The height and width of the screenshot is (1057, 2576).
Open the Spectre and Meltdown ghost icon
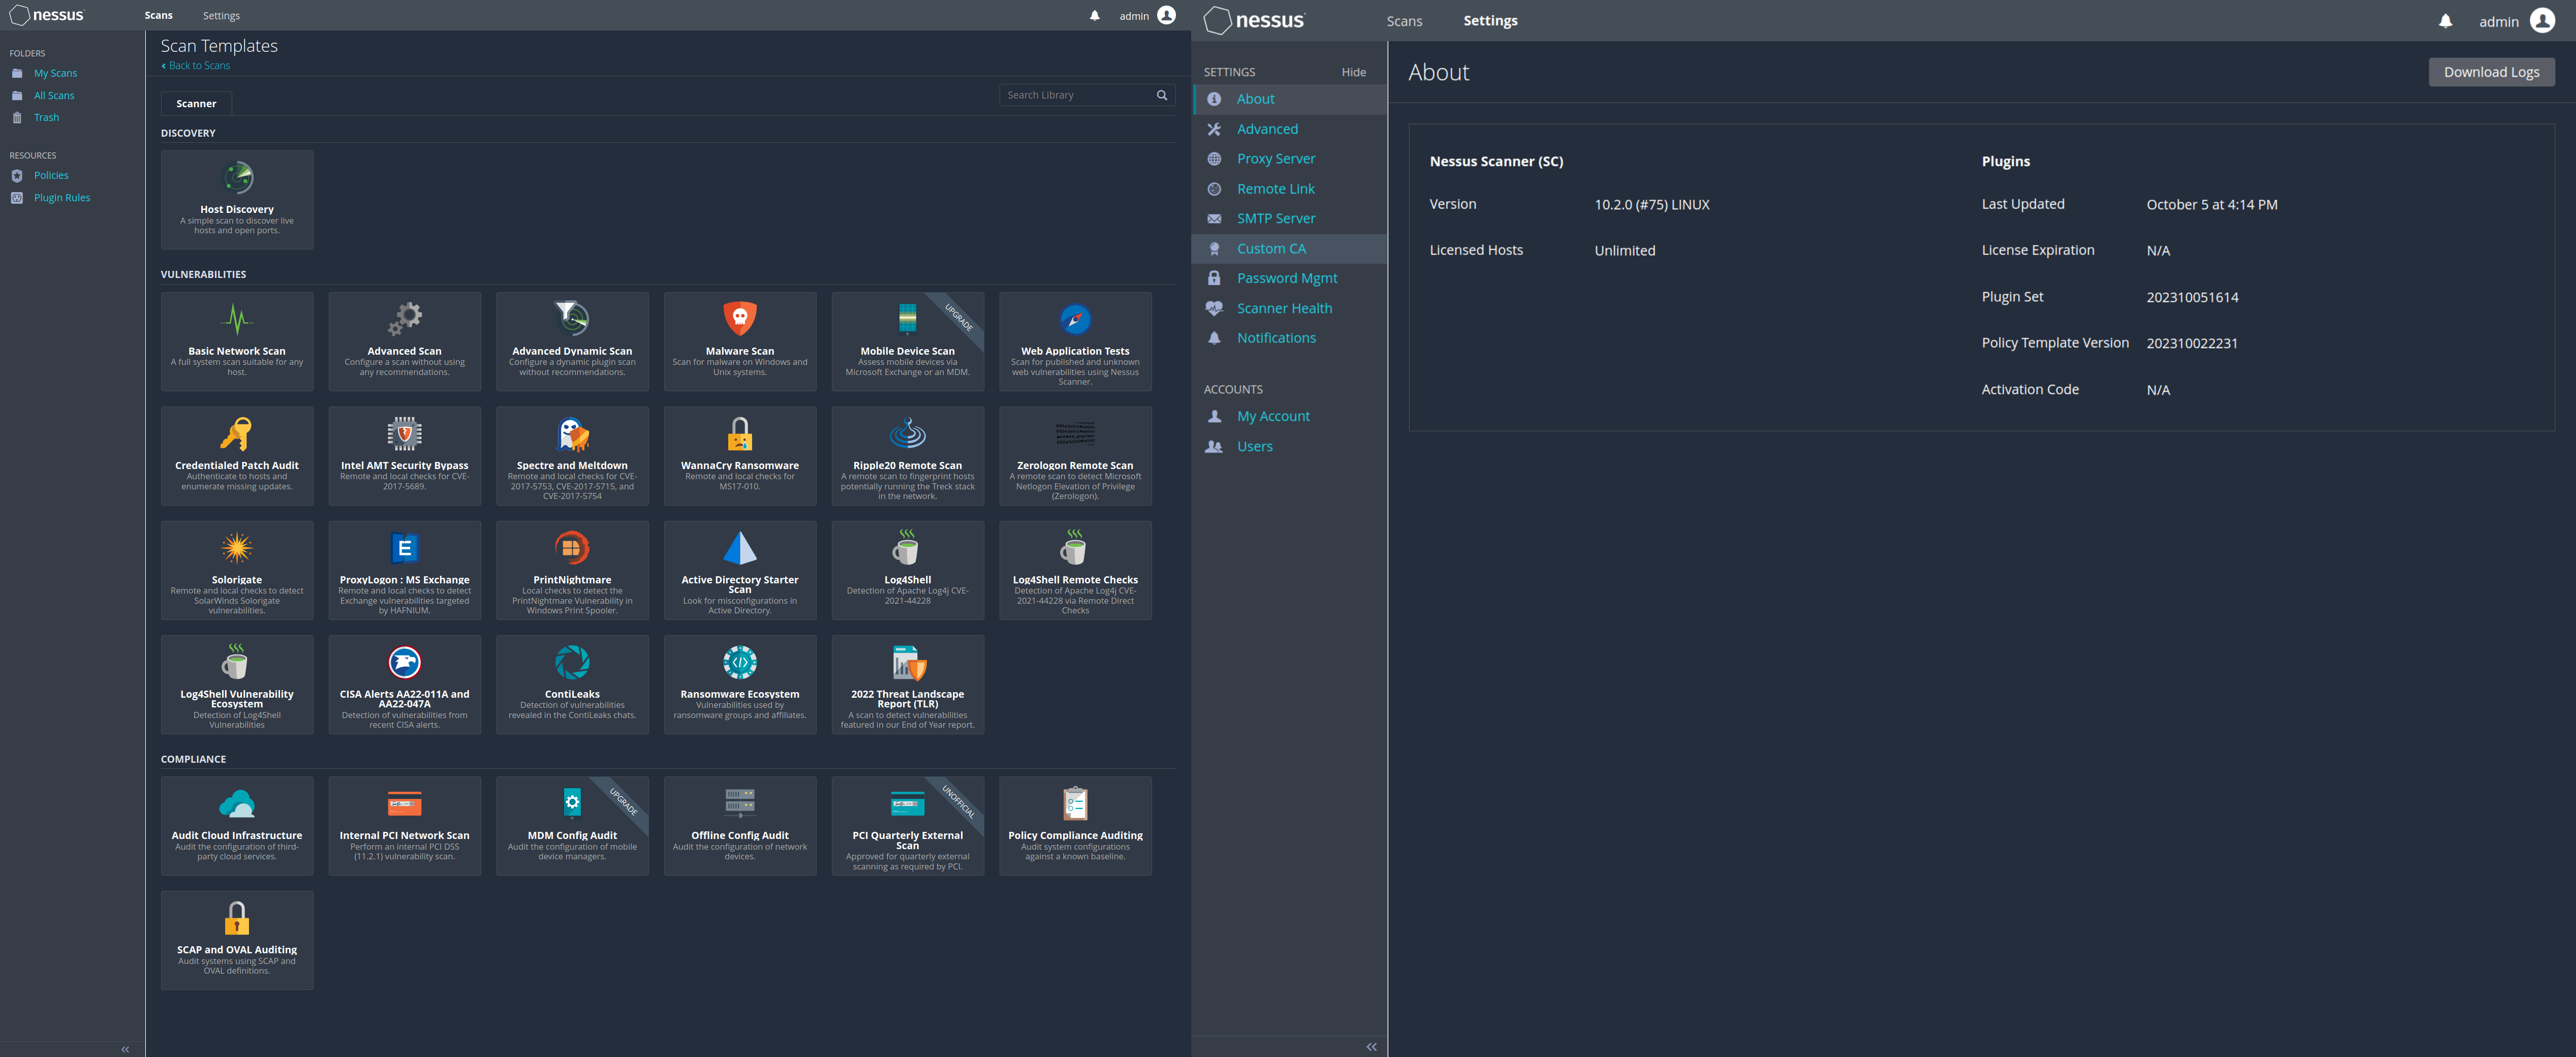572,433
